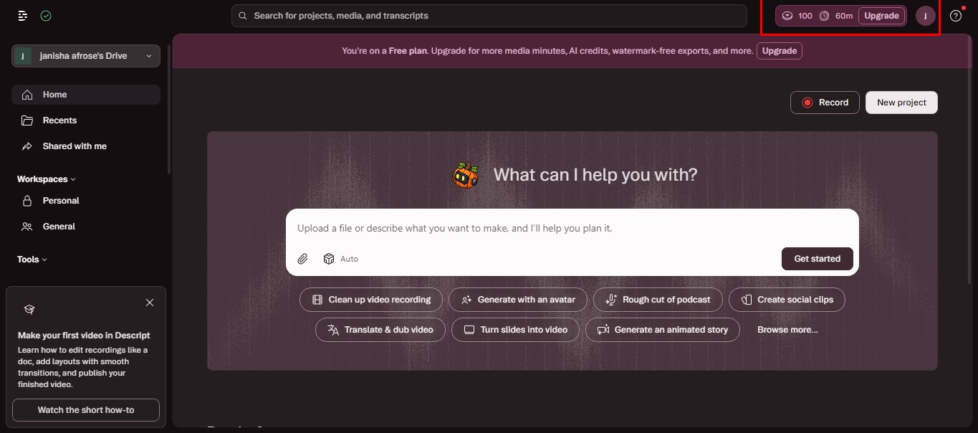Expand the Tools section

click(32, 260)
